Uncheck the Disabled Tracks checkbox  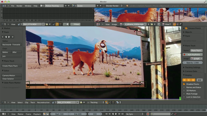tap(184, 84)
